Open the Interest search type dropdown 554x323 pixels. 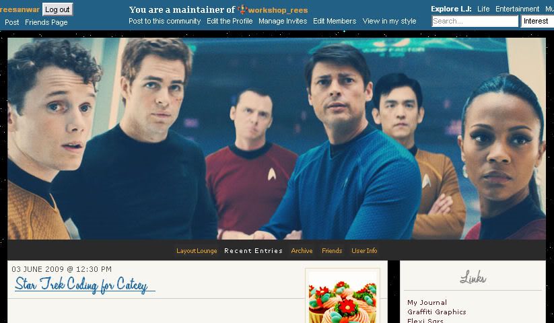(x=537, y=21)
